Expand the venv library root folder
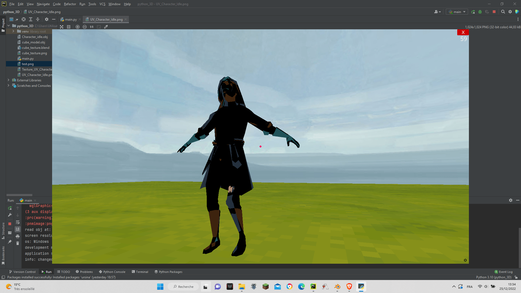The width and height of the screenshot is (521, 293). pyautogui.click(x=13, y=31)
